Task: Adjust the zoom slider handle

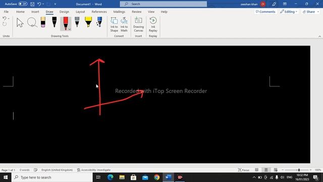Action: tap(299, 170)
